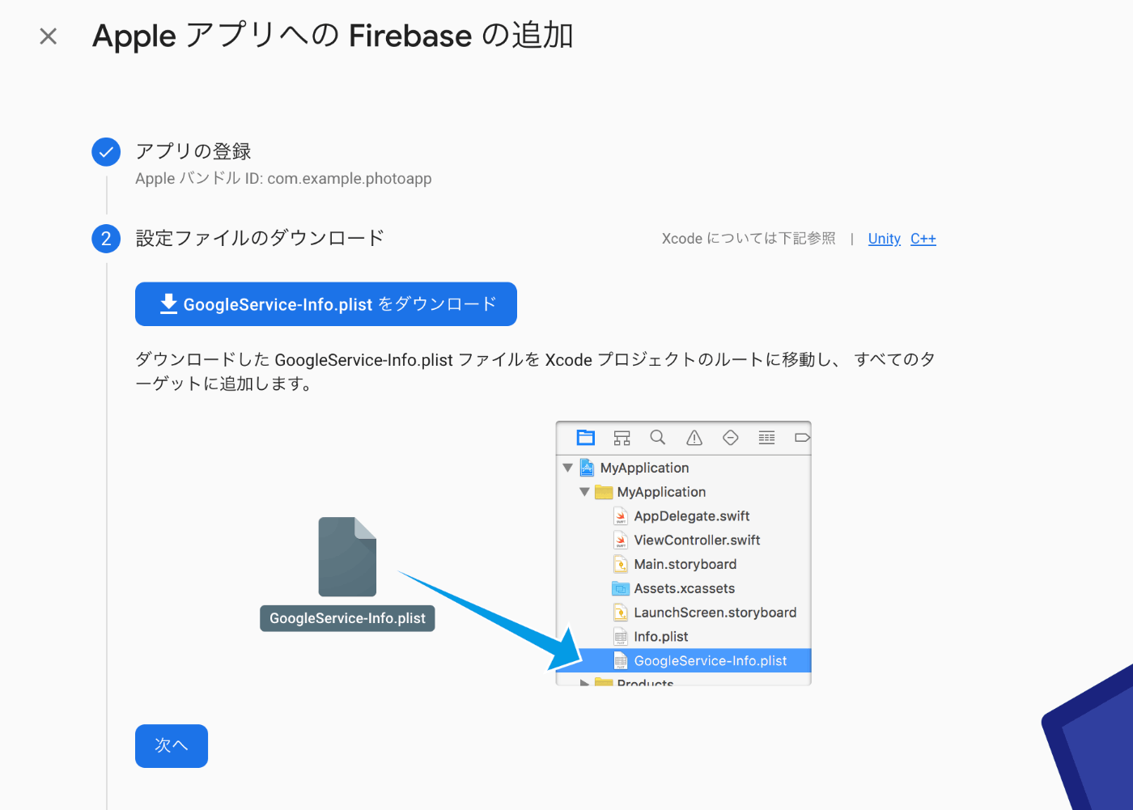The width and height of the screenshot is (1133, 810).
Task: Collapse the top MyApplication project triangle
Action: pos(568,468)
